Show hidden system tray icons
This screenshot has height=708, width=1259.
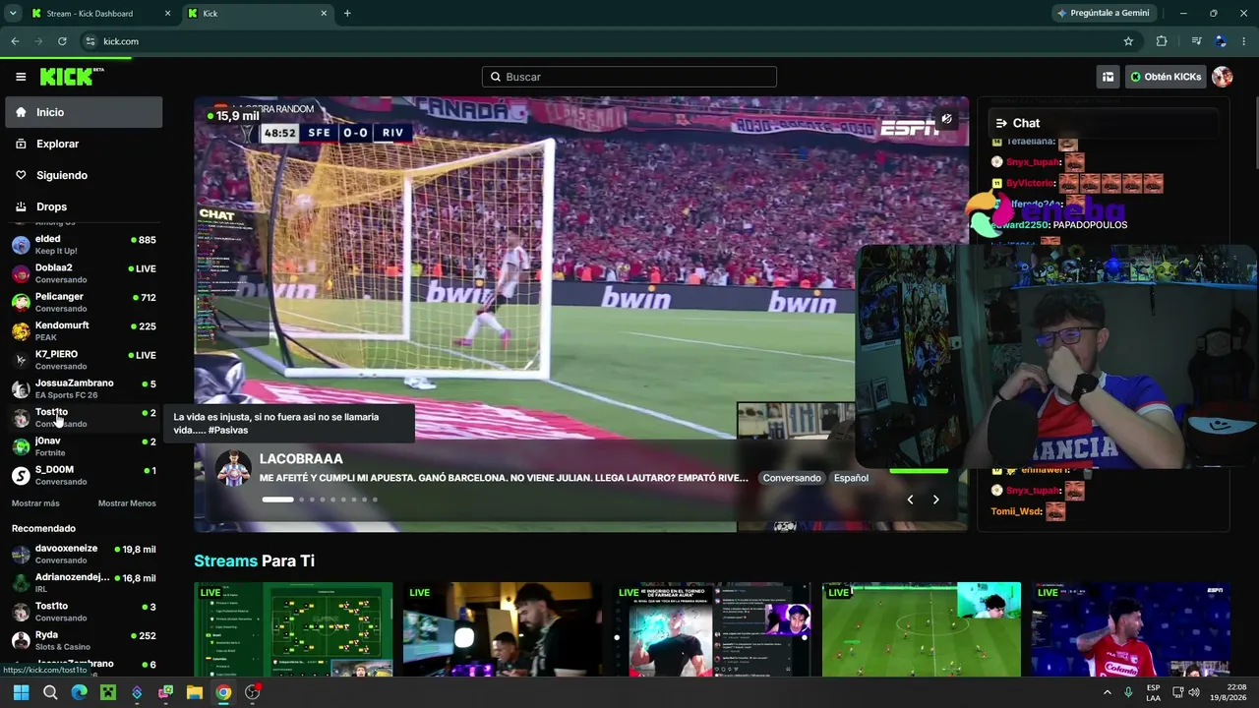tap(1108, 692)
